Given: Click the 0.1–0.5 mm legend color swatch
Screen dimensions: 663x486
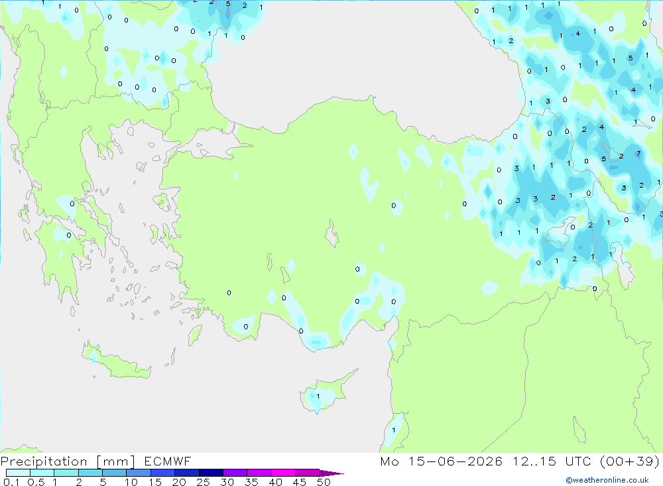Looking at the screenshot, I should [x=18, y=473].
